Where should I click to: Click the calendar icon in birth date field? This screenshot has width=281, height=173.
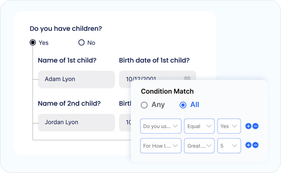tap(187, 78)
